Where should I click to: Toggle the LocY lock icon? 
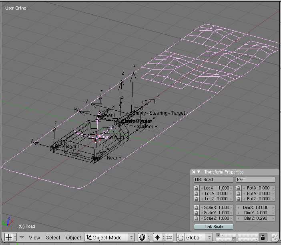[197, 193]
